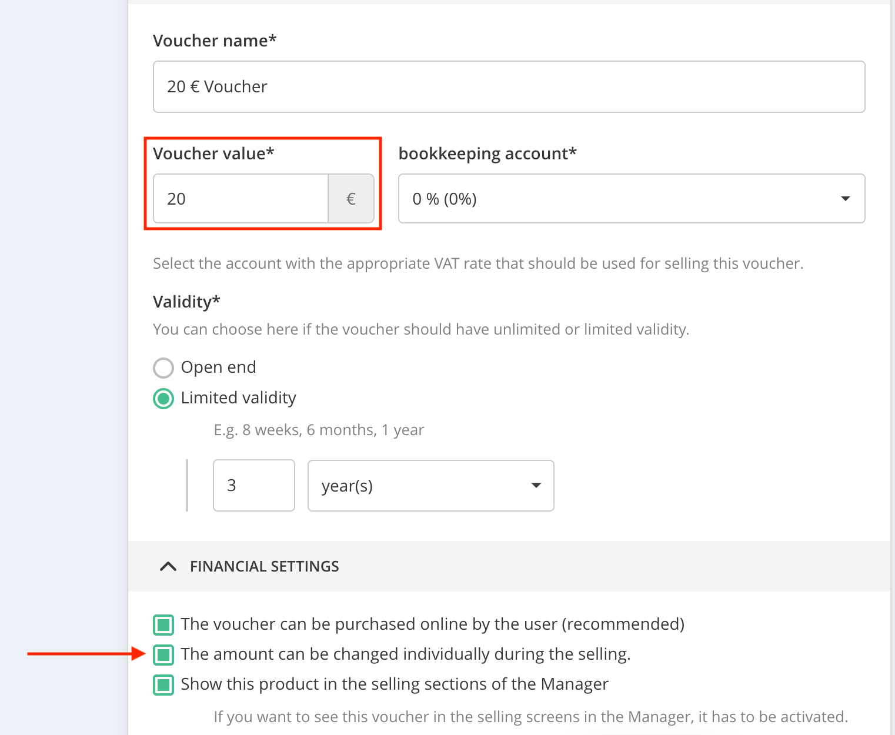895x735 pixels.
Task: Click the "Limited validity" label text
Action: pos(238,398)
